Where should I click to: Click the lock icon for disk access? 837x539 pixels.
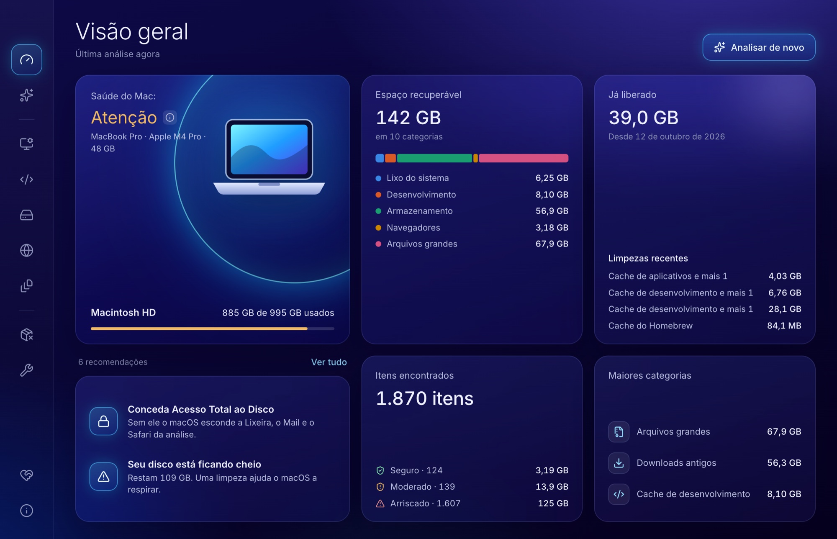pyautogui.click(x=103, y=421)
